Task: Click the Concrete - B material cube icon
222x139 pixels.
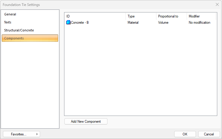Action: (x=68, y=23)
